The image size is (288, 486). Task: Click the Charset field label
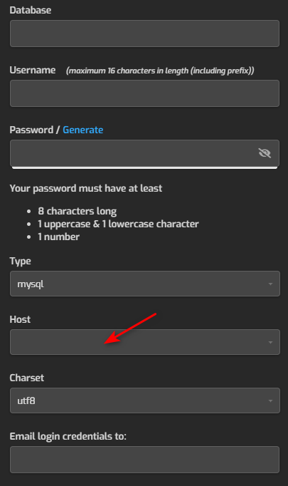point(26,378)
